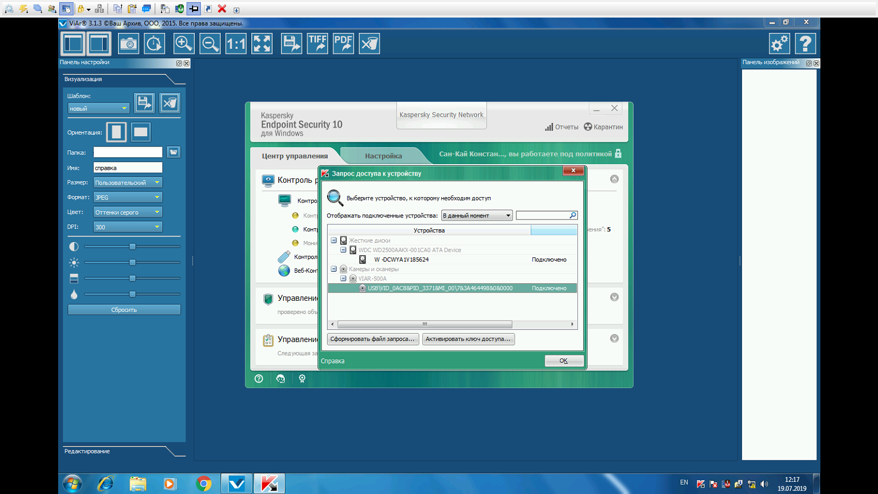Click the chat bubble icon in remote toolbar
Image resolution: width=878 pixels, height=494 pixels.
coord(147,9)
